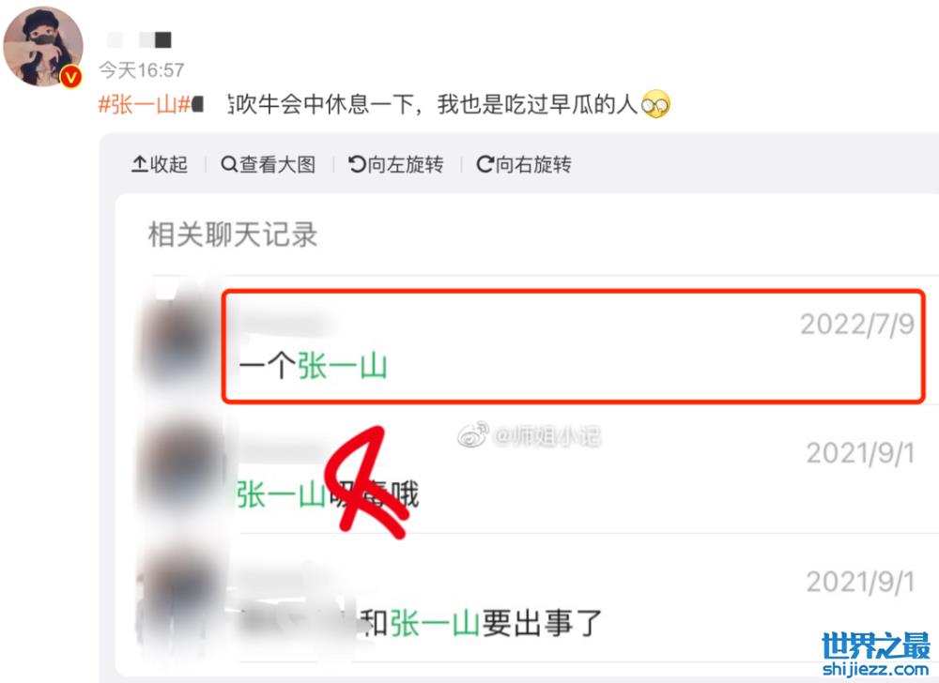Select the chat record dated 2022/7/9
The image size is (939, 683).
pos(574,345)
